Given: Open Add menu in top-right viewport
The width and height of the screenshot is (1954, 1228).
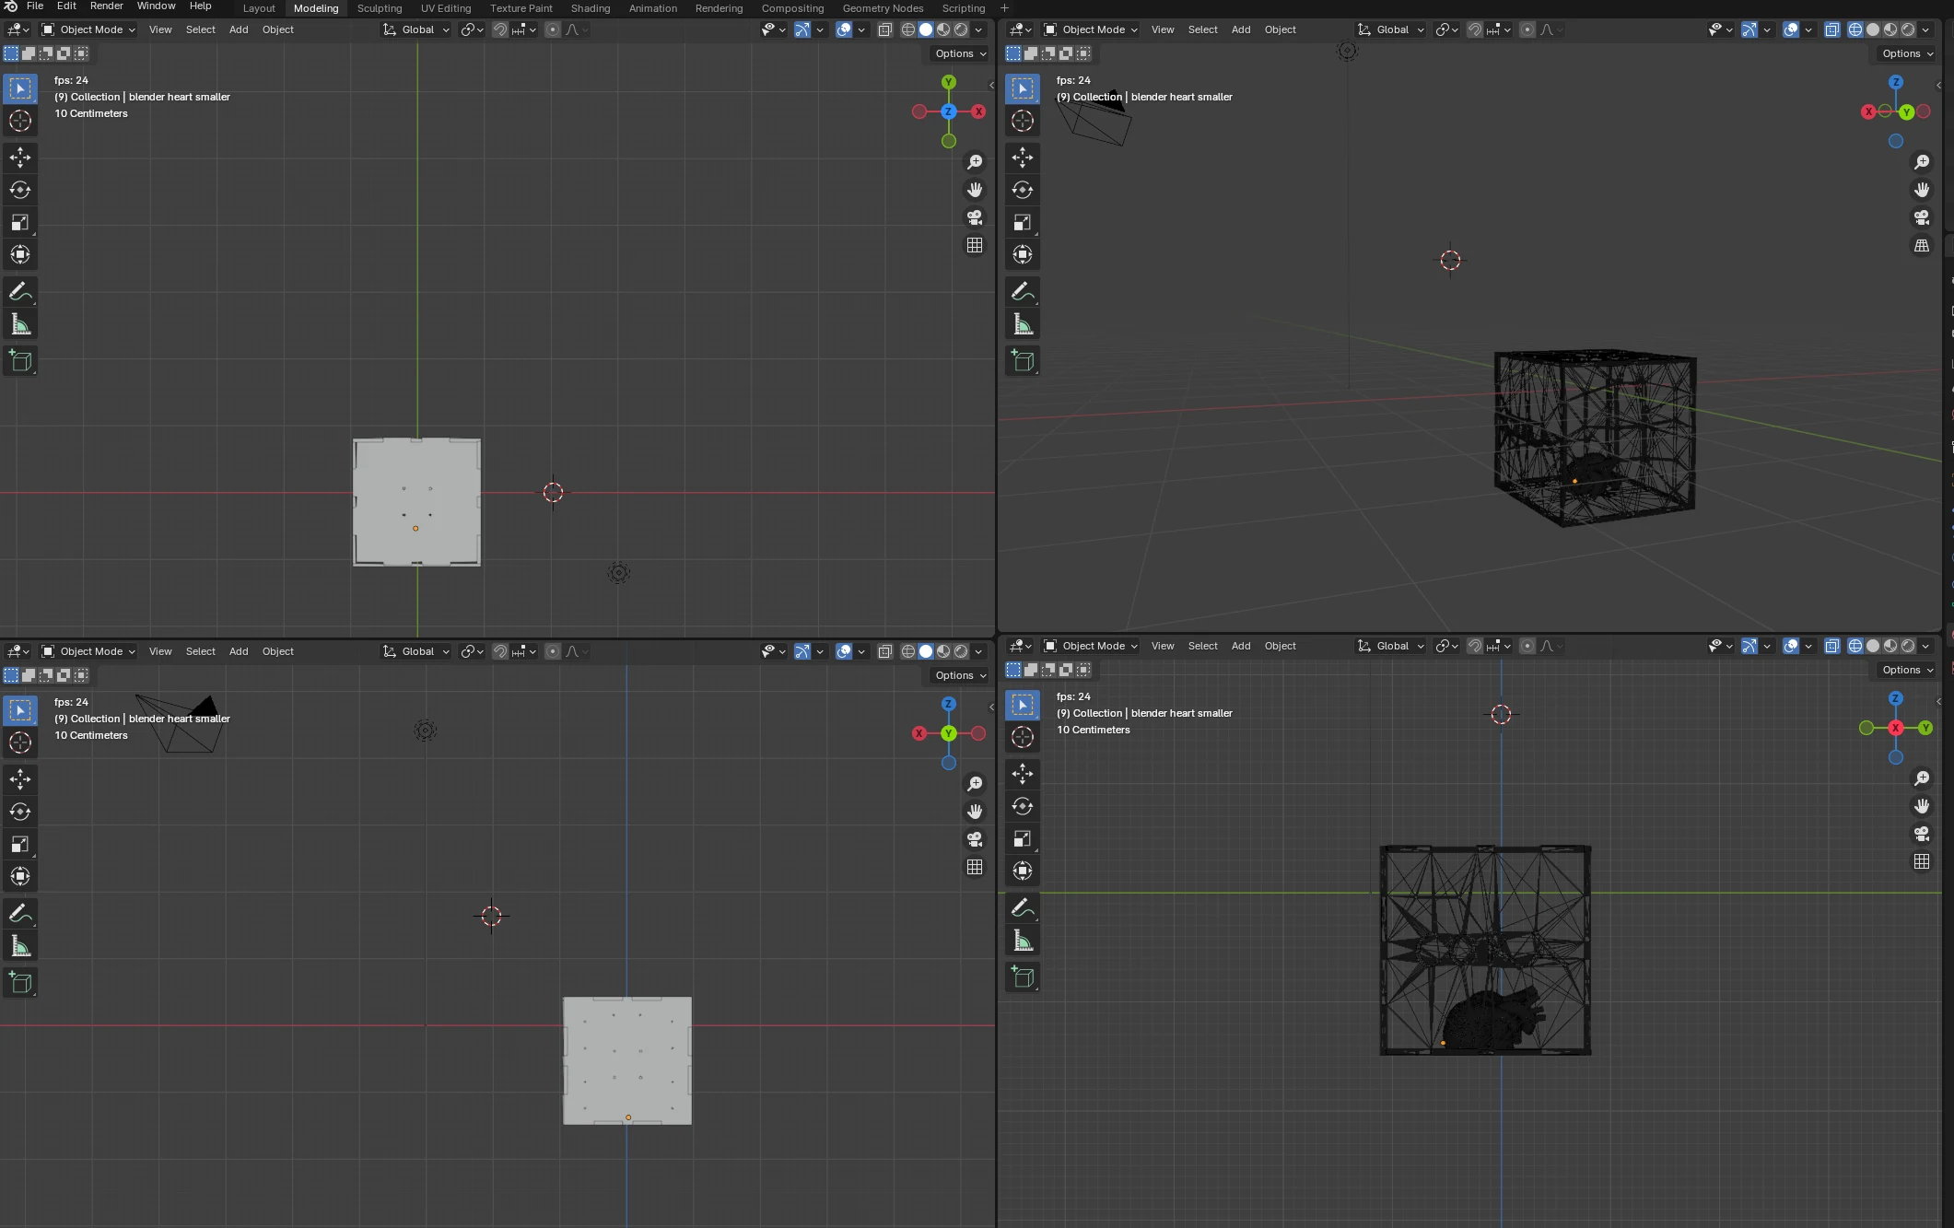Looking at the screenshot, I should coord(1241,29).
